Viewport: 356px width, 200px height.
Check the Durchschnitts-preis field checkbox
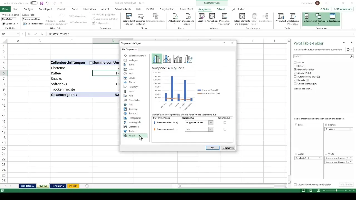point(295,76)
